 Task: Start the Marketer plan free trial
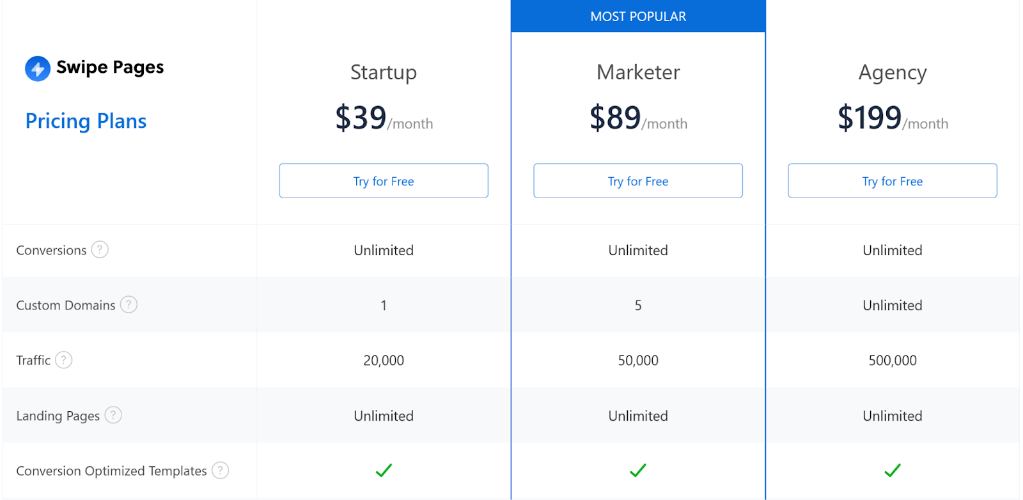pyautogui.click(x=638, y=181)
